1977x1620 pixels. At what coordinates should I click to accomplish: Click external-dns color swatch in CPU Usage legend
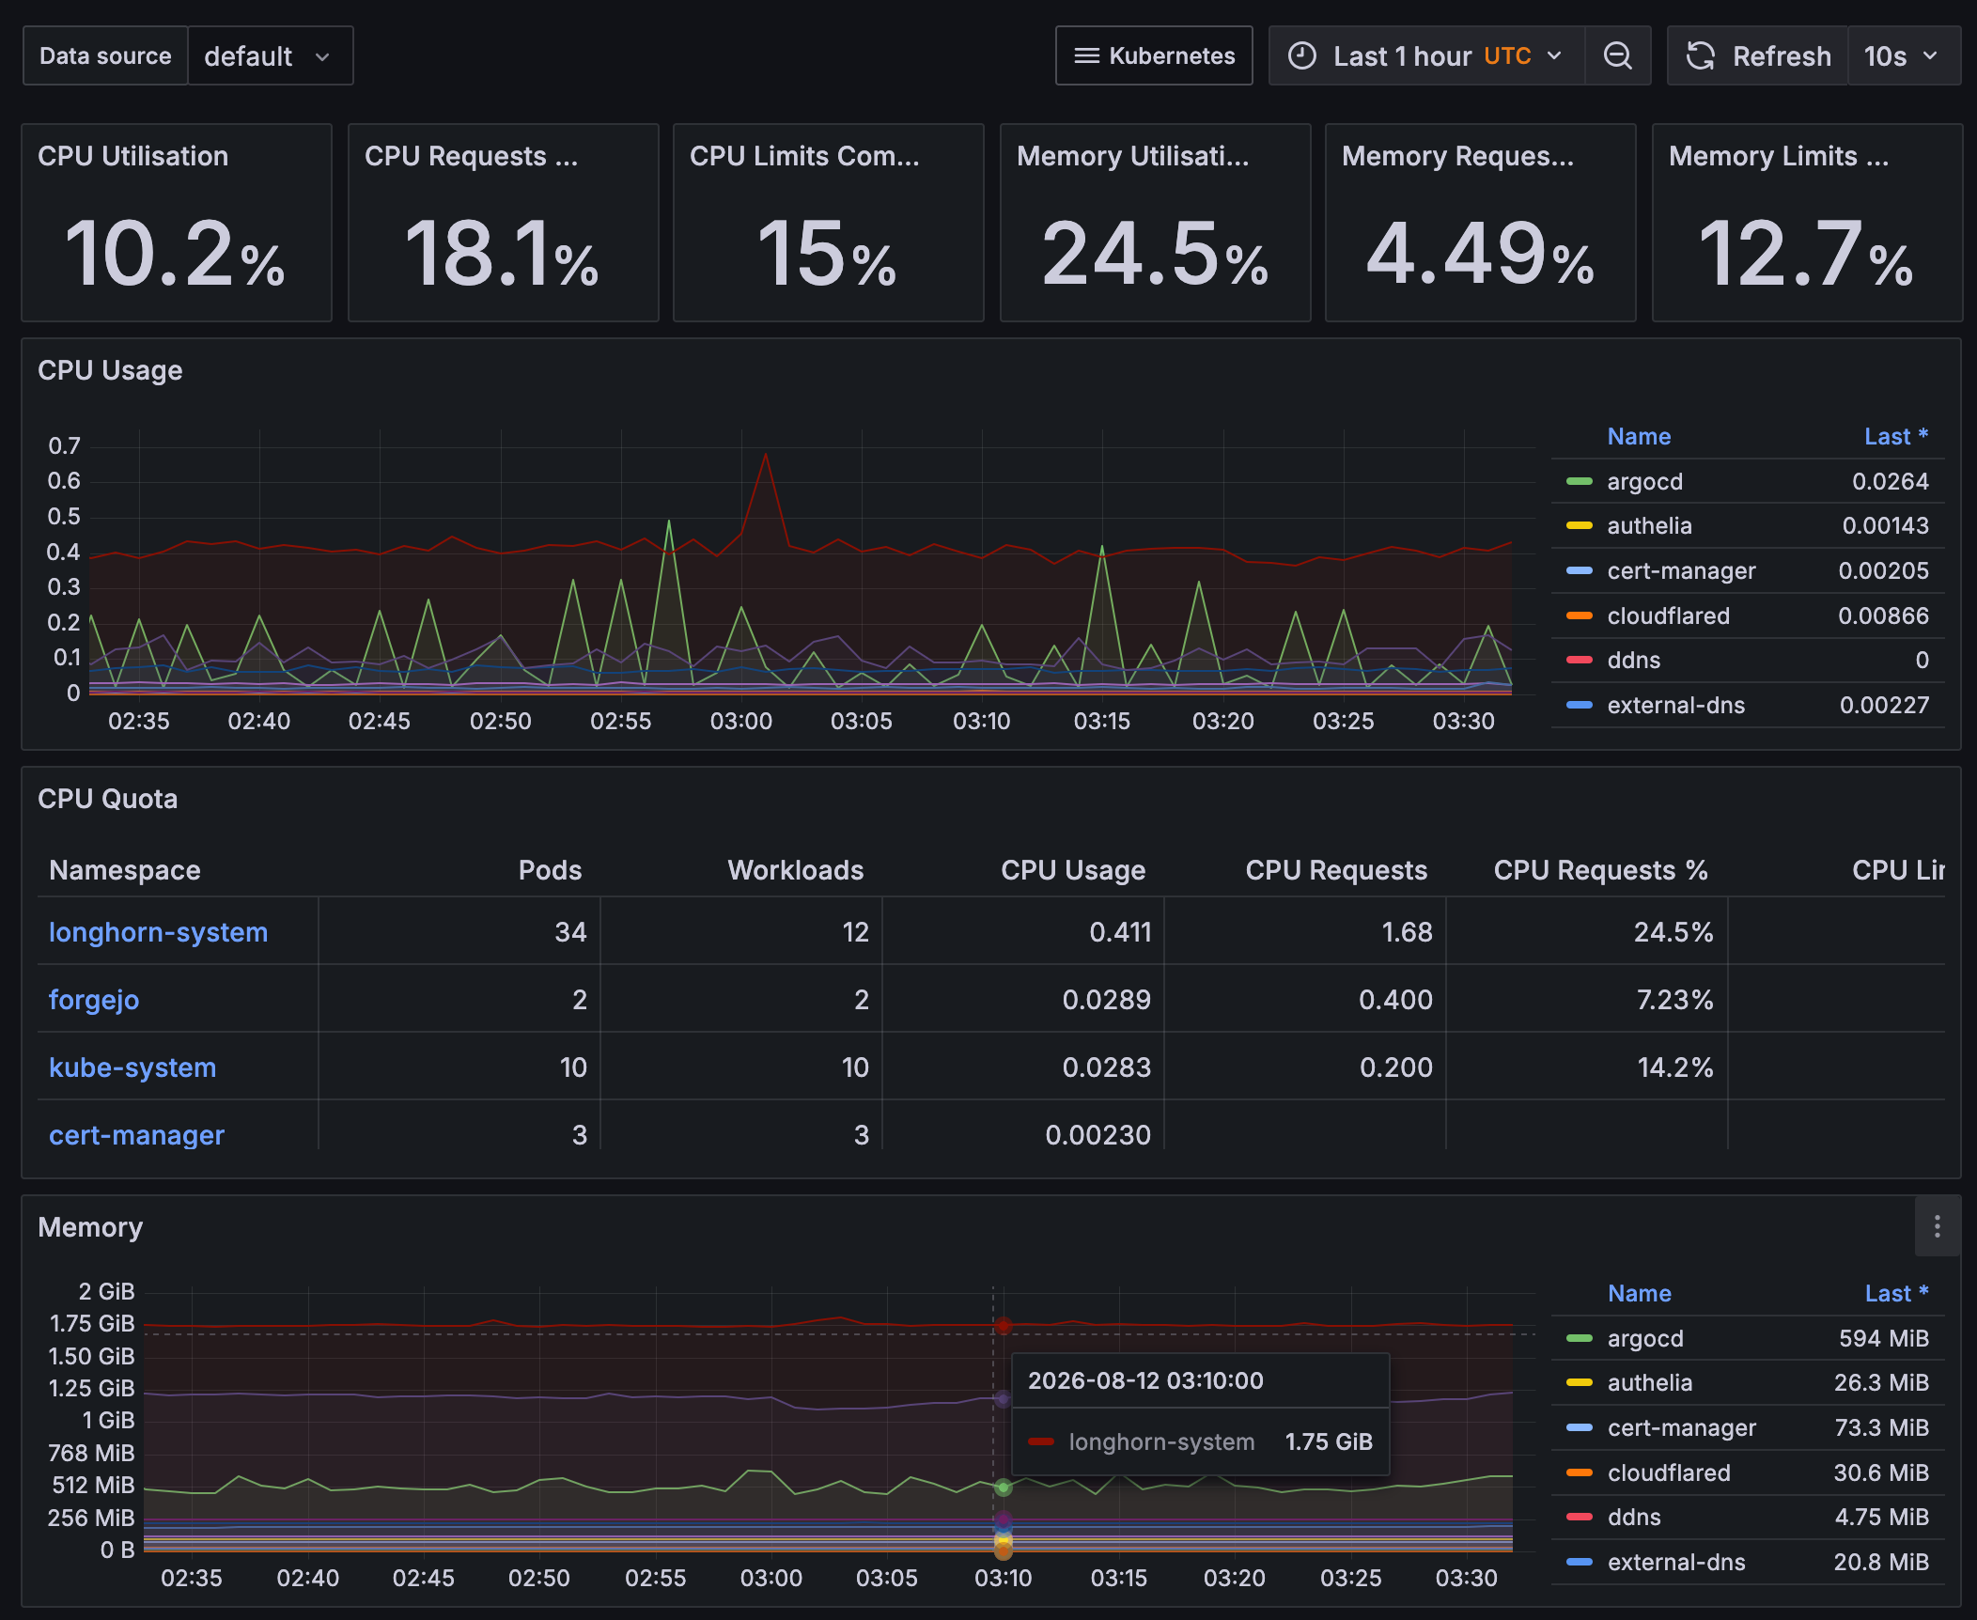click(x=1580, y=706)
